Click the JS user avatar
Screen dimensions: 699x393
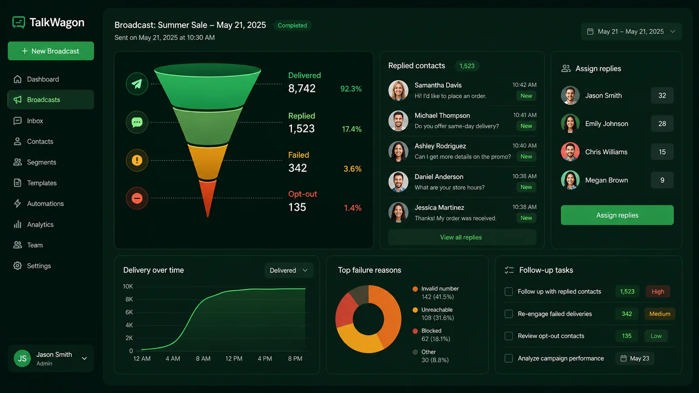[22, 359]
